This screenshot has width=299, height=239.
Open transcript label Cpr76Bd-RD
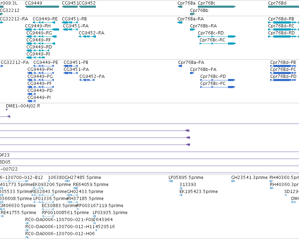click(x=281, y=33)
